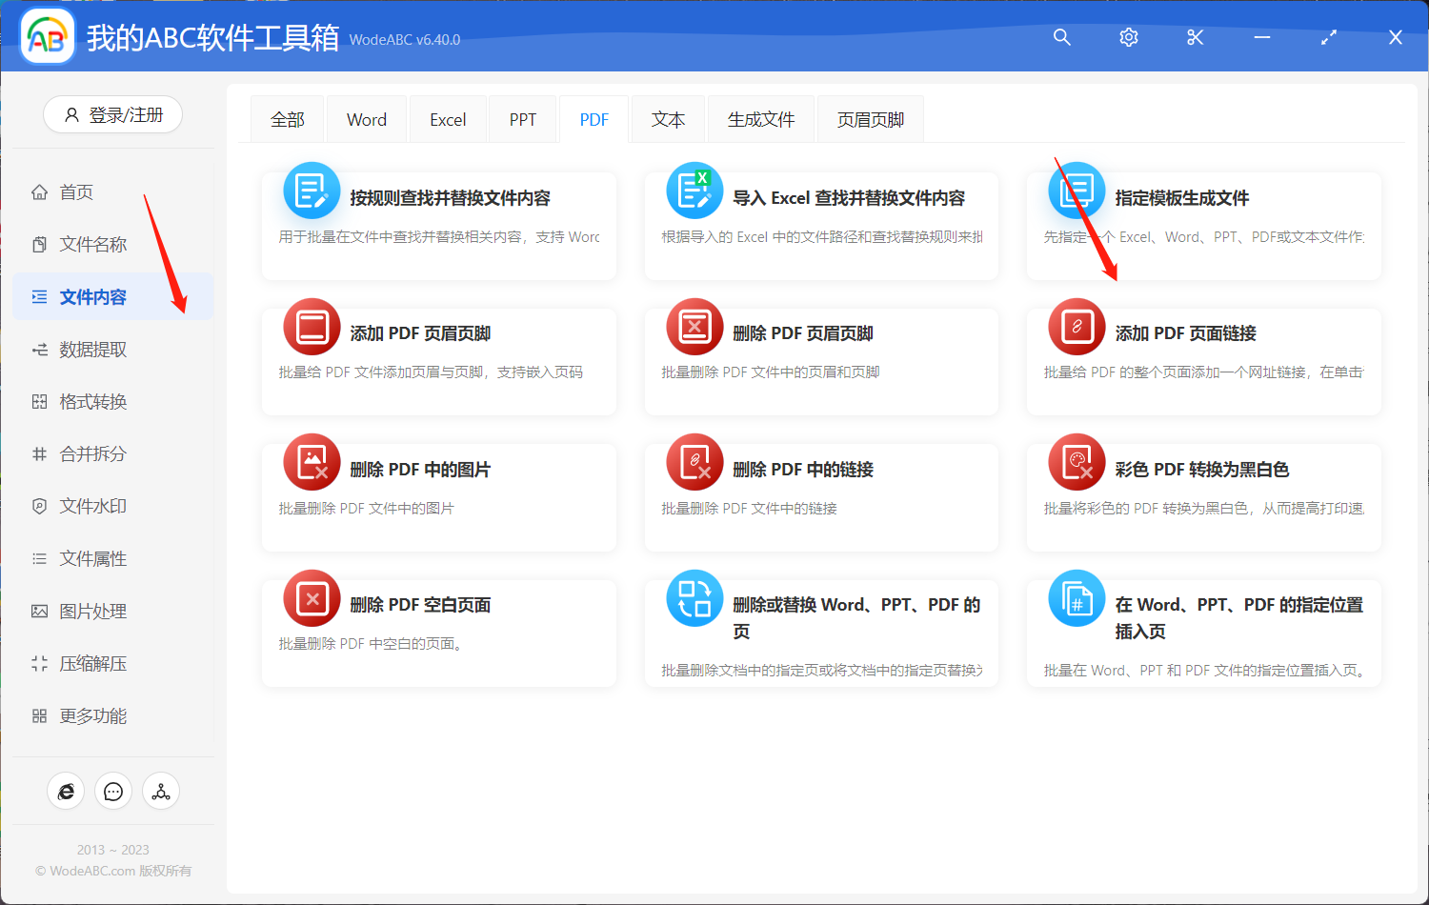Open the 彩色 PDF 转换为黑白色 tool icon
The image size is (1429, 905).
[1077, 462]
